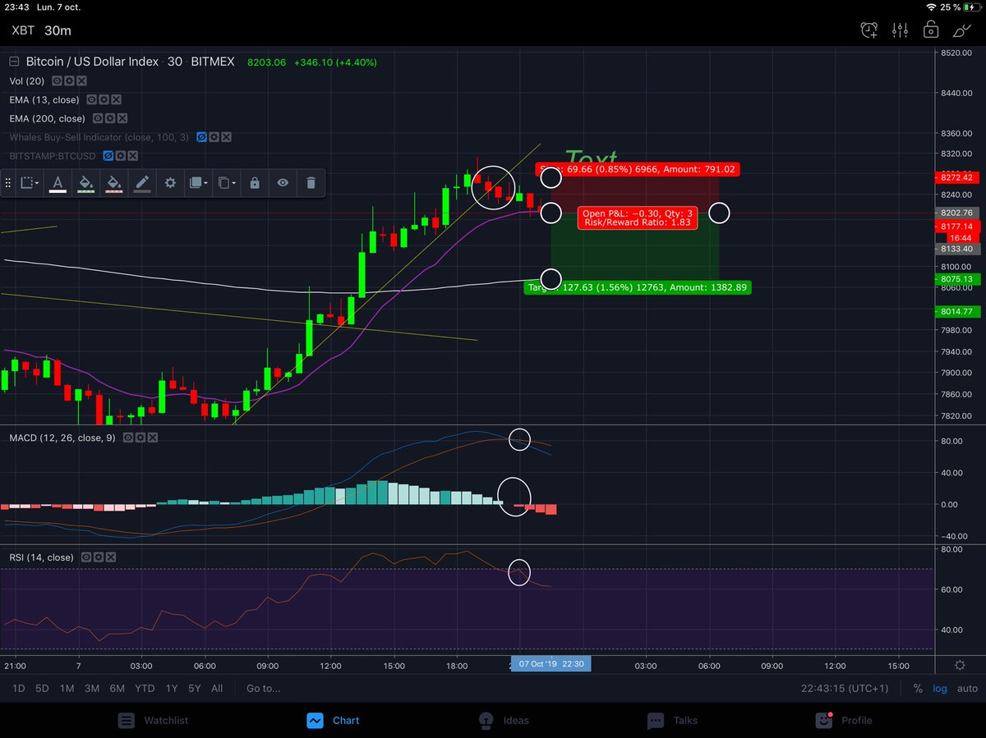Hide the MACD indicator via eye icon
The width and height of the screenshot is (986, 738).
coord(128,438)
